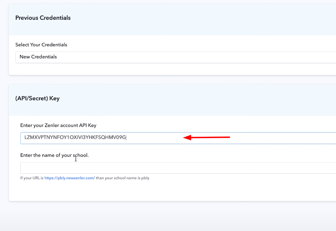Image resolution: width=336 pixels, height=231 pixels.
Task: Click the 'Enter the name of your school.' label
Action: pos(55,155)
